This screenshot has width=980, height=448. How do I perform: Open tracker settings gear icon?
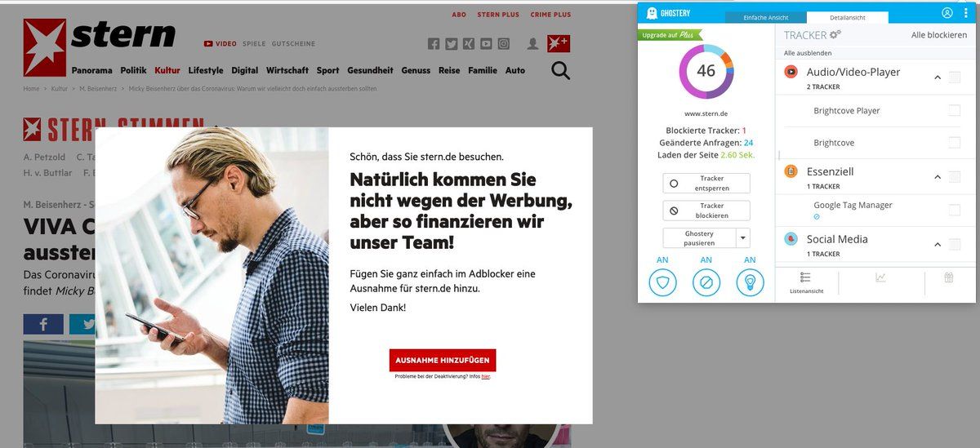point(835,34)
